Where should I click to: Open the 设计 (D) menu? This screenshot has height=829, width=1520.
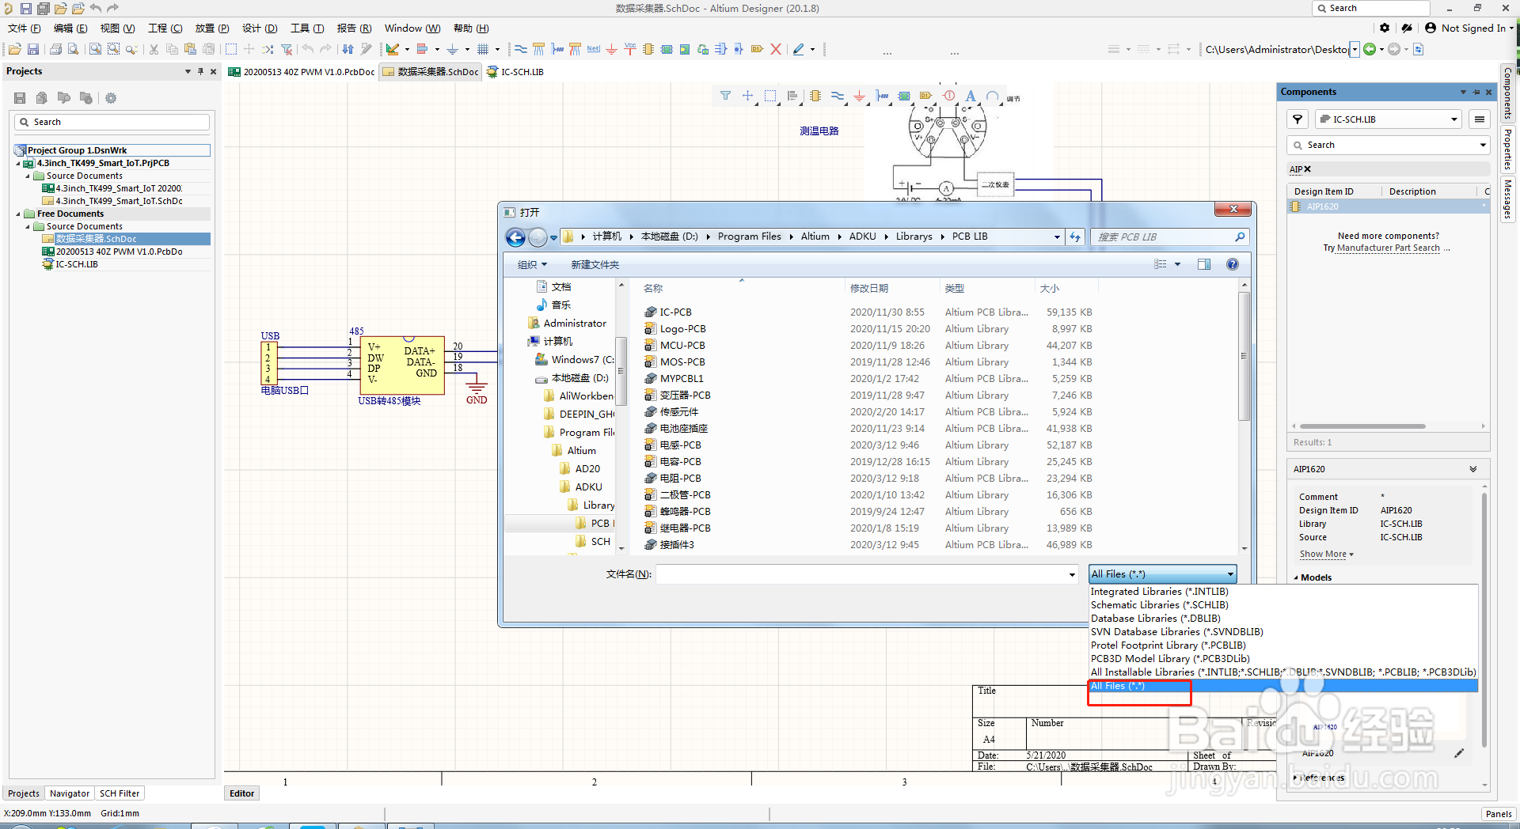(x=260, y=28)
